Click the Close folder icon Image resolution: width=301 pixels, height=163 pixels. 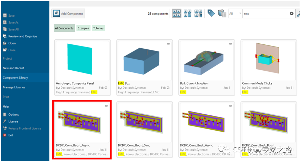coord(5,50)
